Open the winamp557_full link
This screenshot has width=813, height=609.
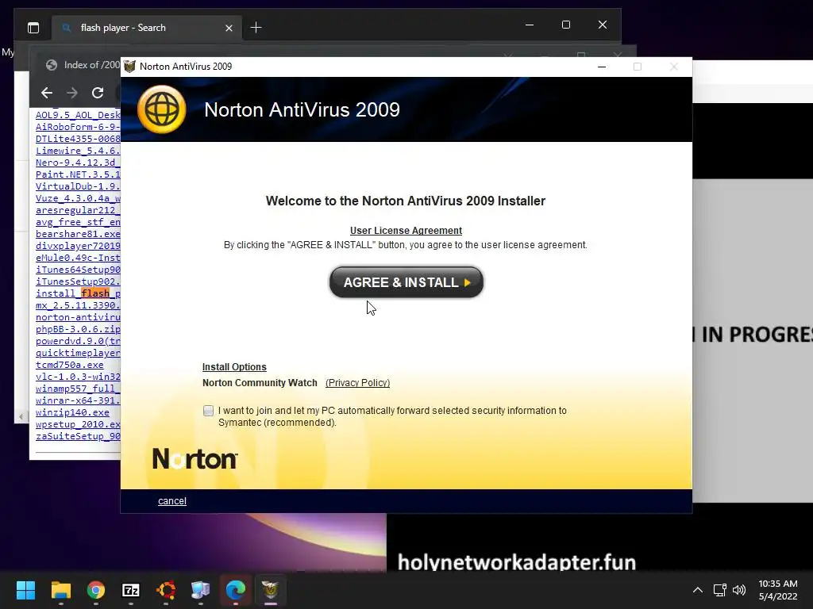[78, 389]
